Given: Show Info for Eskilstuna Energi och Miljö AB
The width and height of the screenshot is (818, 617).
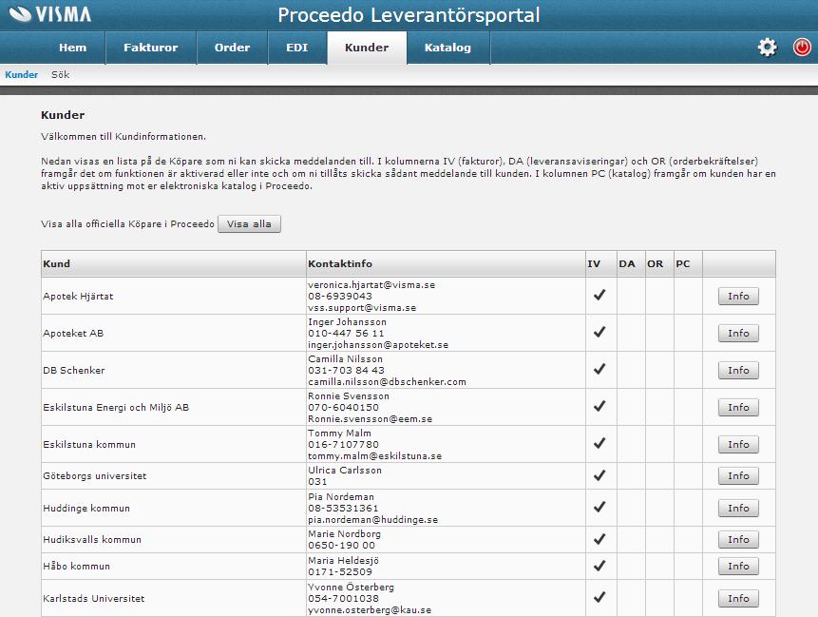Looking at the screenshot, I should [x=738, y=407].
